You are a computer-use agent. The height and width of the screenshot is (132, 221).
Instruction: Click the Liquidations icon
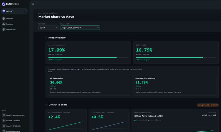pos(4,30)
